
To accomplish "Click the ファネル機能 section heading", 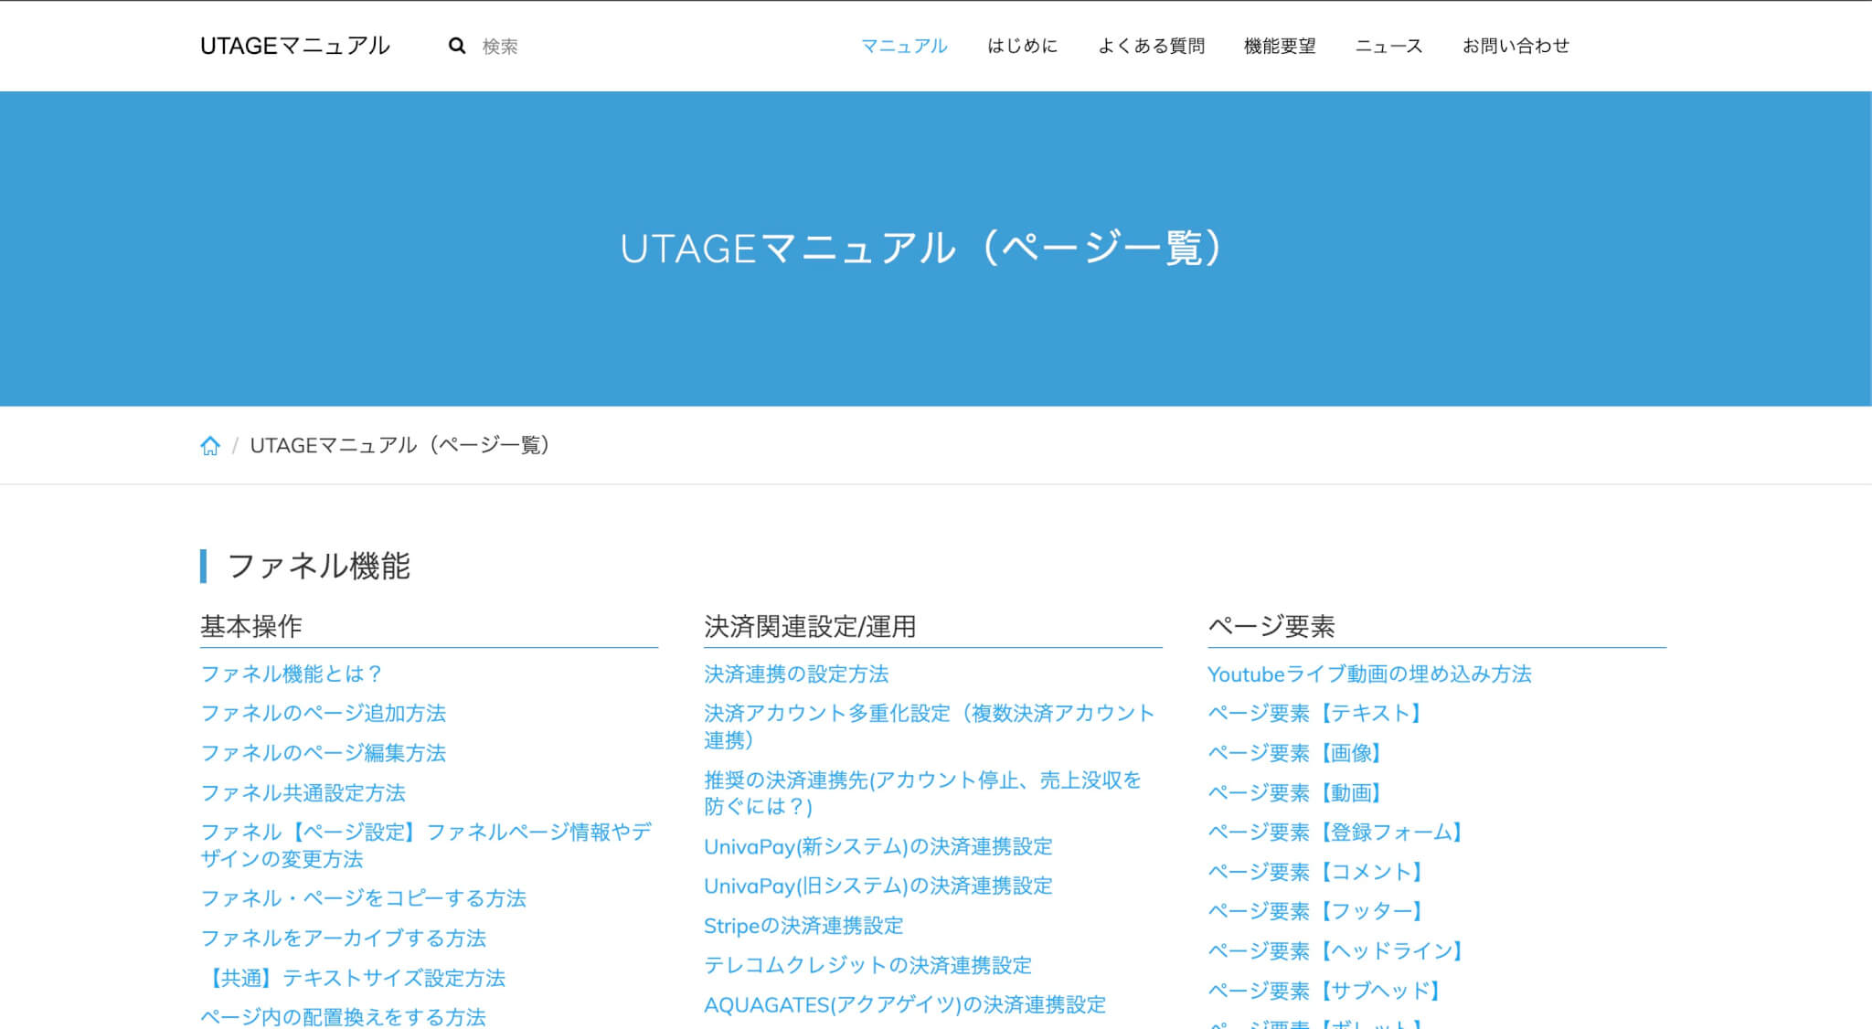I will [318, 566].
